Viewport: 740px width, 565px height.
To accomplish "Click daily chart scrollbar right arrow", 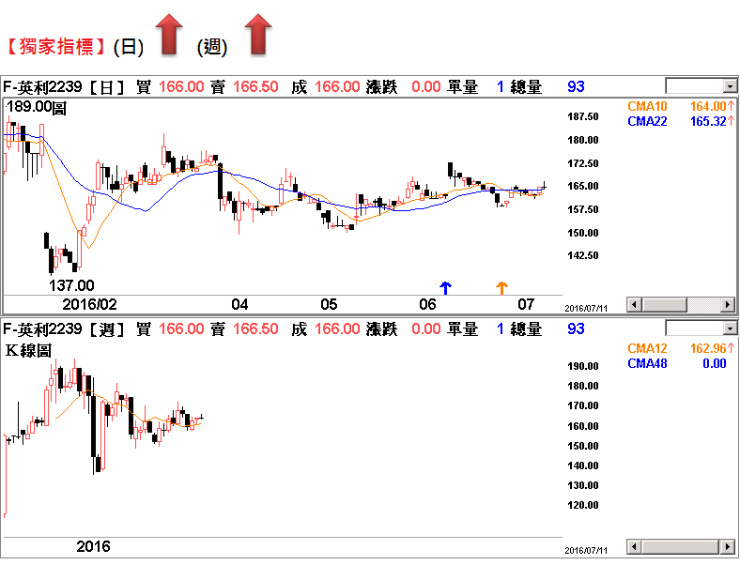I will tap(728, 305).
